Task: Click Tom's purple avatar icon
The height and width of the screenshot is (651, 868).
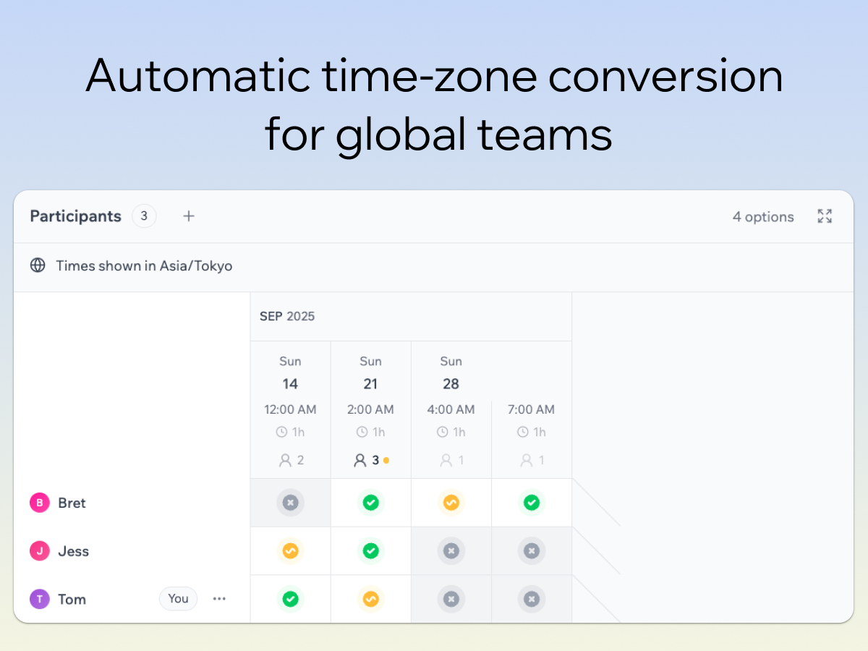Action: pyautogui.click(x=40, y=599)
